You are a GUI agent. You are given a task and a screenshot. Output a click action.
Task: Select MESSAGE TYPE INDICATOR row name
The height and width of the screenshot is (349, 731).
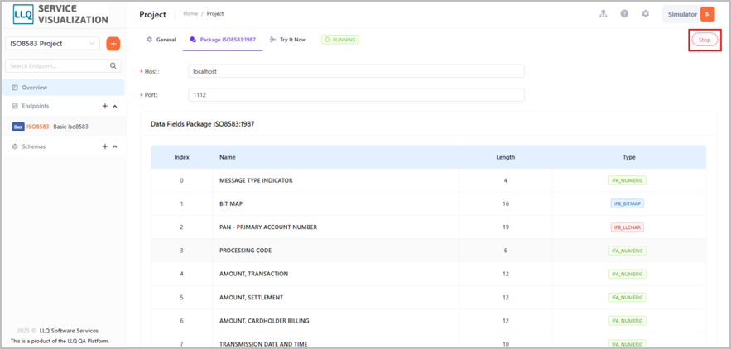[x=256, y=180]
